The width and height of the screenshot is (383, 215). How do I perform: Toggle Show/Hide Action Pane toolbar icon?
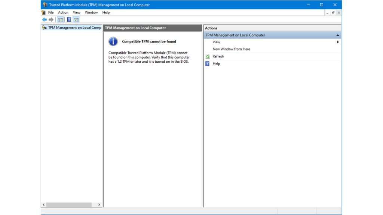76,20
